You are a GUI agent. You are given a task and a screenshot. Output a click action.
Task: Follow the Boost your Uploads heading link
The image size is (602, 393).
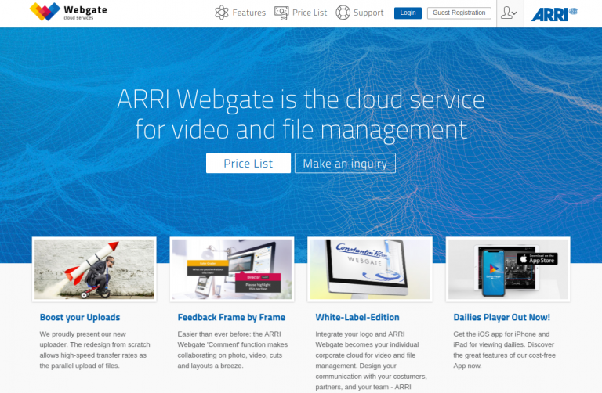click(x=80, y=317)
